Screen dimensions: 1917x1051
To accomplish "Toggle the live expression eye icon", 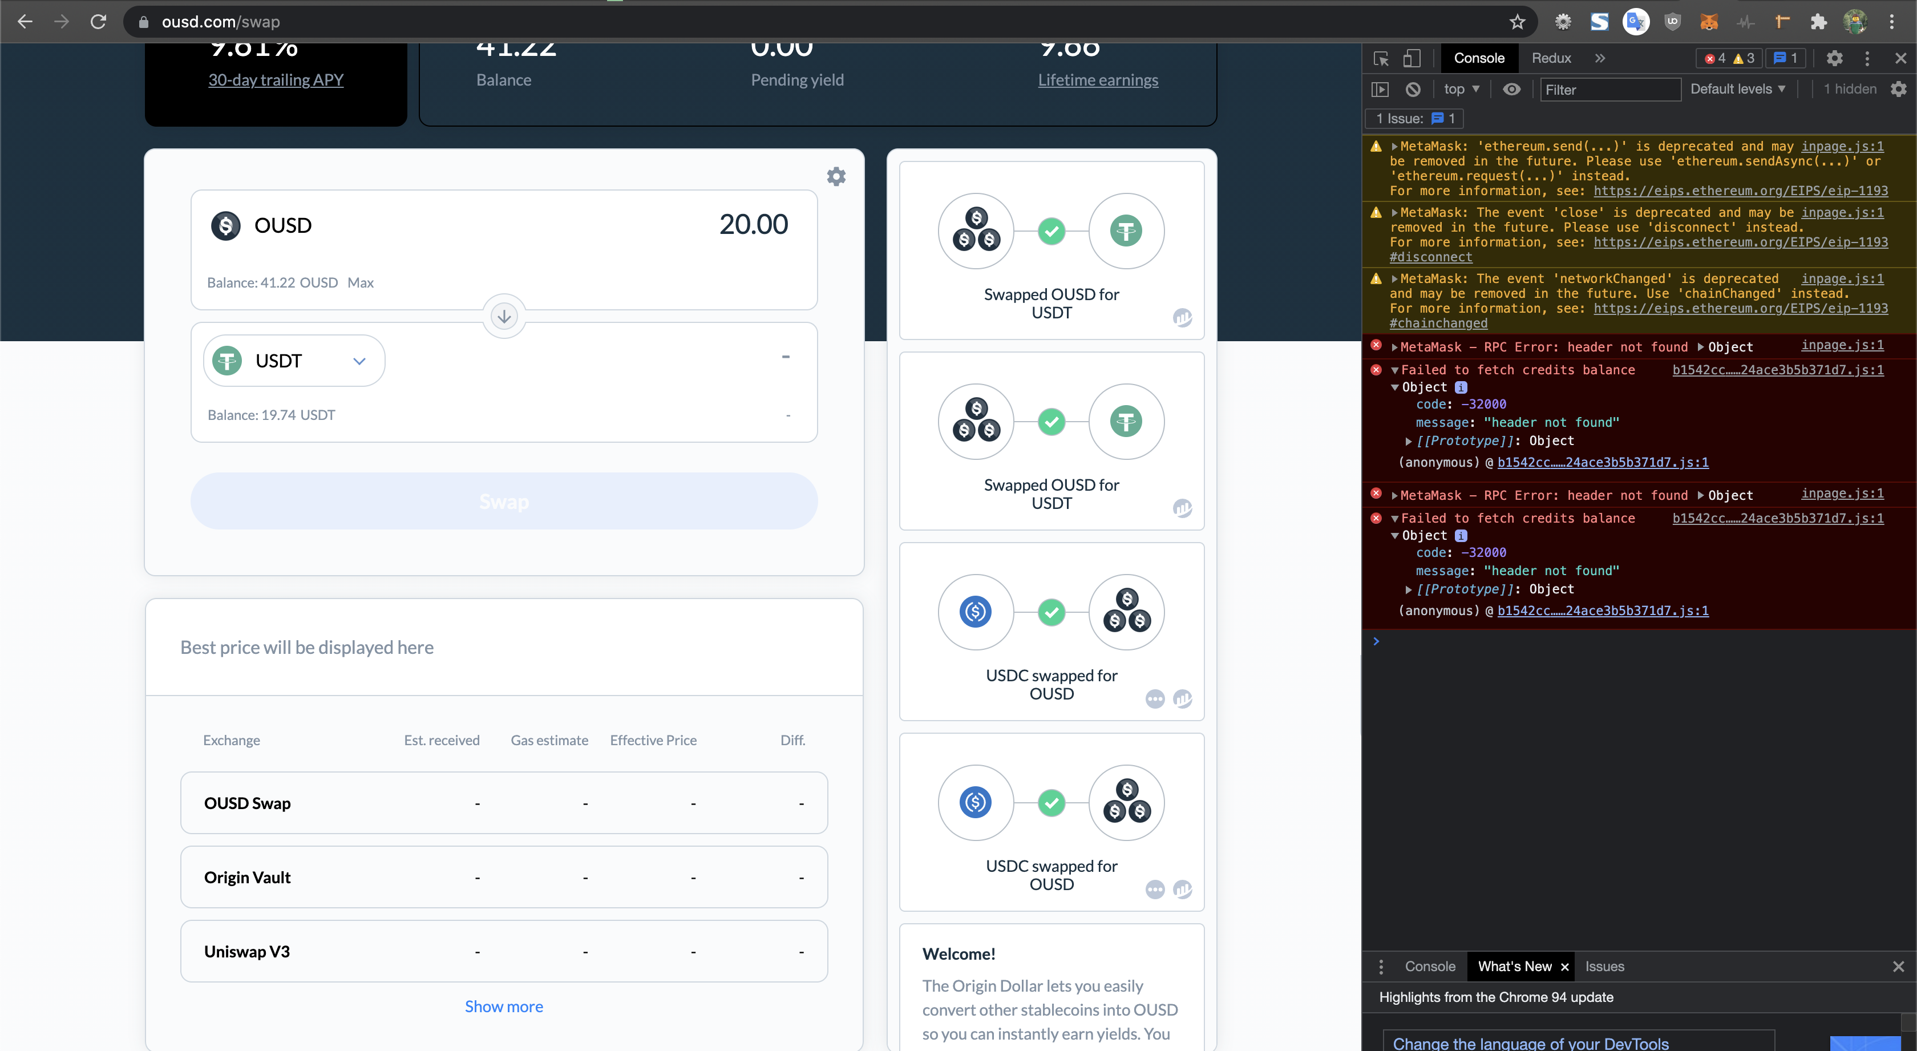I will point(1511,88).
